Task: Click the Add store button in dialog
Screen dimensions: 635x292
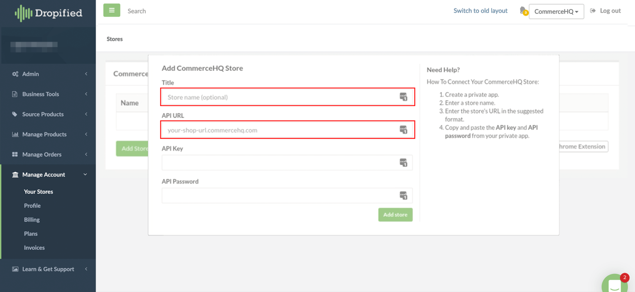Action: pyautogui.click(x=396, y=215)
